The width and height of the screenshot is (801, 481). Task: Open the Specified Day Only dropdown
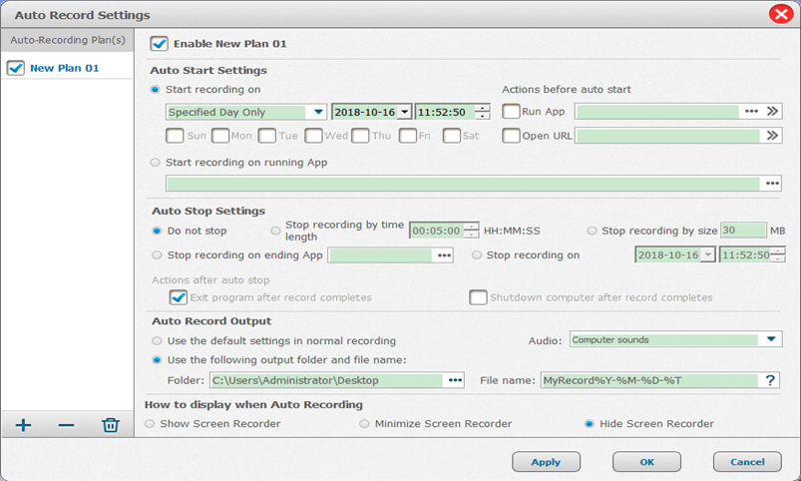click(318, 112)
